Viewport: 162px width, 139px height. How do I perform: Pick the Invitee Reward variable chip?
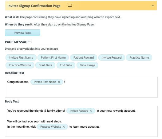tap(112, 58)
